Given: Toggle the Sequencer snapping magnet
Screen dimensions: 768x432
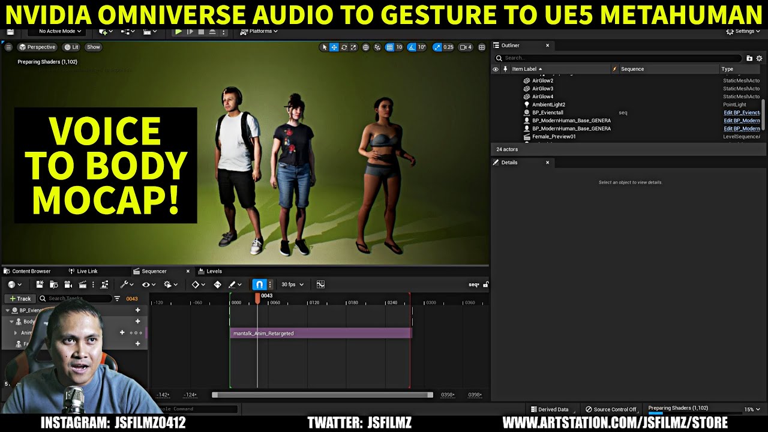Looking at the screenshot, I should point(259,284).
